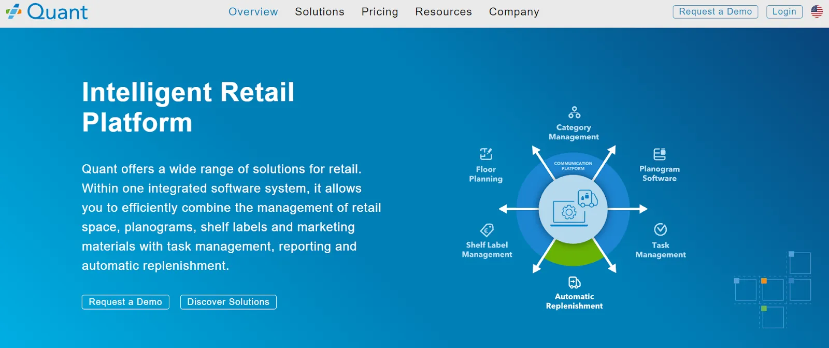Open the Resources menu

[x=444, y=12]
